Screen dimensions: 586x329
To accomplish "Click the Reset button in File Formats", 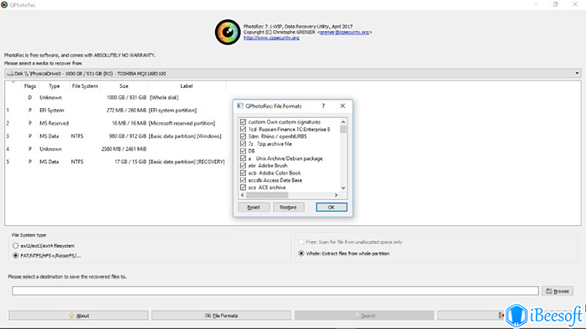I will pyautogui.click(x=254, y=207).
